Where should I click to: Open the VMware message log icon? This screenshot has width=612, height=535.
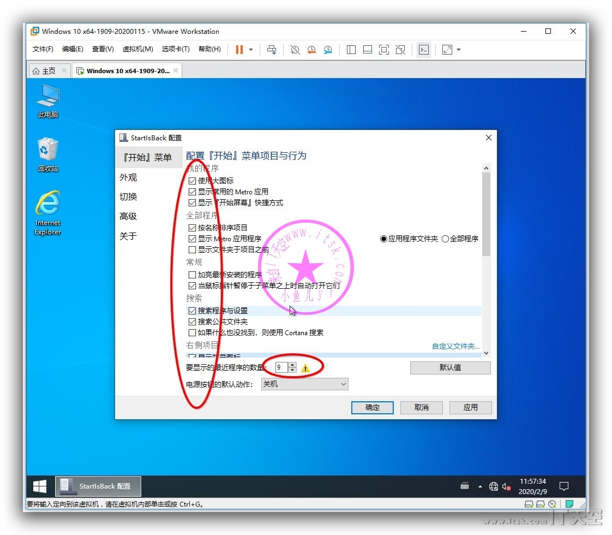point(569,504)
